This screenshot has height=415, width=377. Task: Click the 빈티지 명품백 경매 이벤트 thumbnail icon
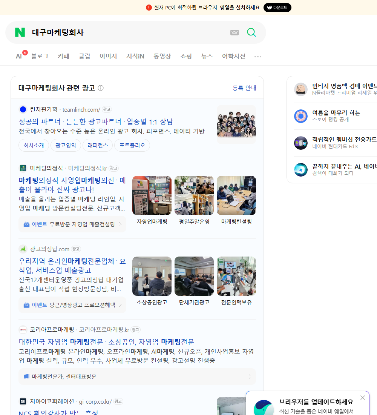click(x=301, y=89)
